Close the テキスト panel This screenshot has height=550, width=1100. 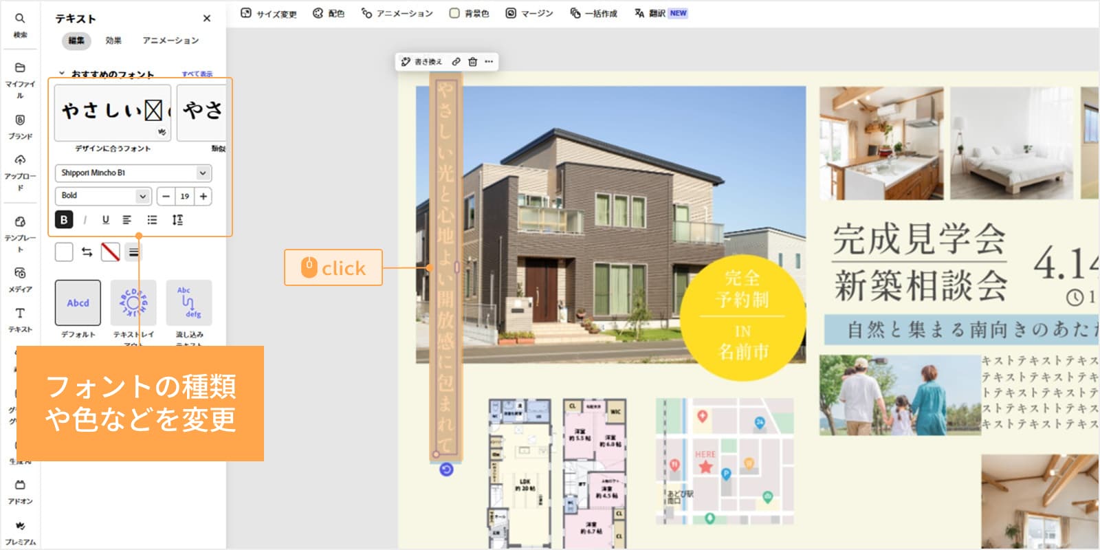pyautogui.click(x=207, y=19)
